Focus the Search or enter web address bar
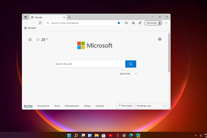Image resolution: width=207 pixels, height=138 pixels. point(83,23)
